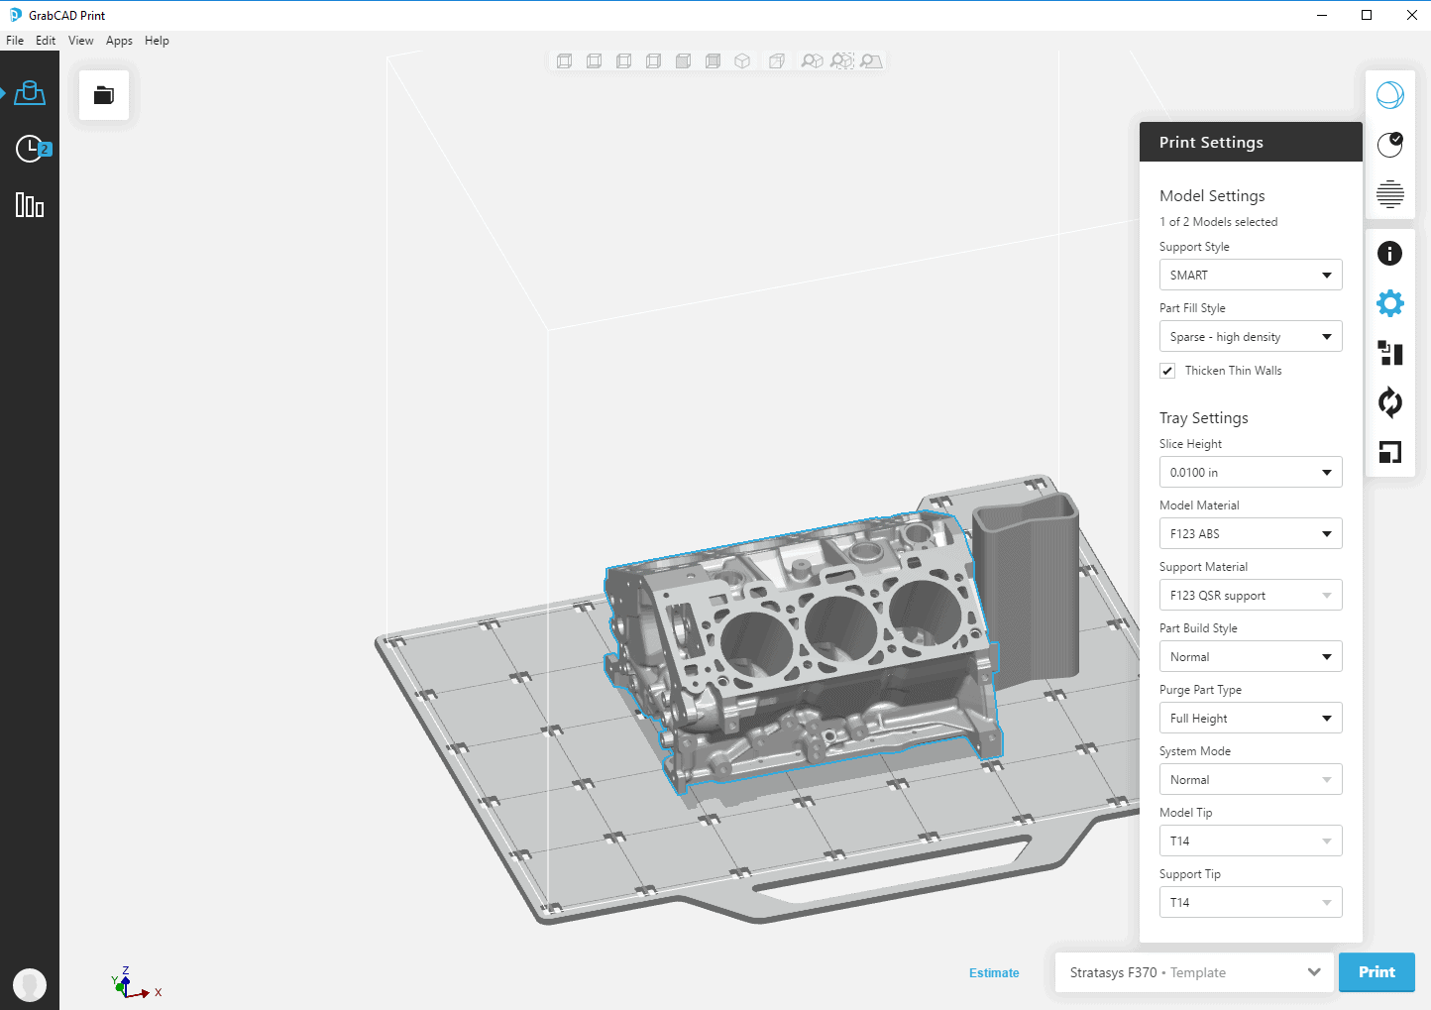This screenshot has width=1431, height=1010.
Task: Open the Project panel folder icon
Action: (104, 95)
